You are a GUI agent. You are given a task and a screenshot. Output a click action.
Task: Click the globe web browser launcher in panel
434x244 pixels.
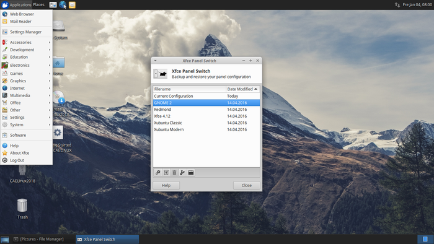click(x=63, y=5)
